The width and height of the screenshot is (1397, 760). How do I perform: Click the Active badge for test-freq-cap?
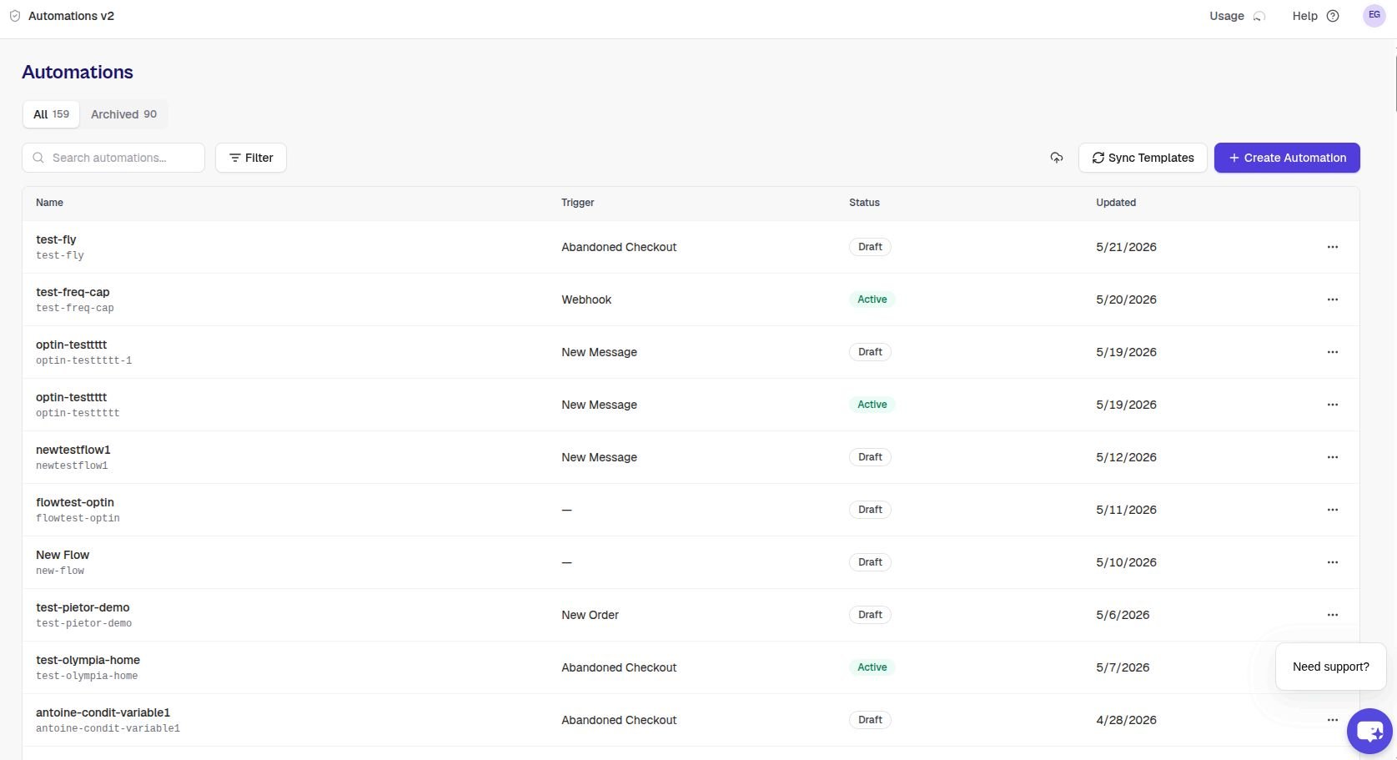tap(872, 299)
